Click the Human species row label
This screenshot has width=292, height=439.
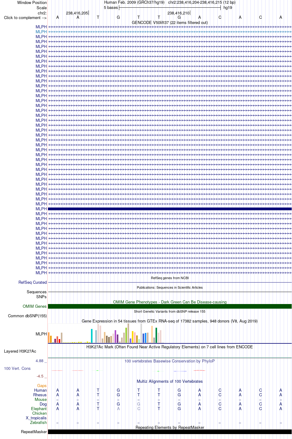41,390
